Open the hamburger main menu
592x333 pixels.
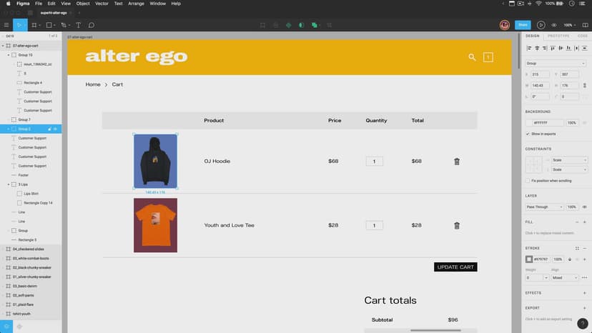pyautogui.click(x=6, y=25)
